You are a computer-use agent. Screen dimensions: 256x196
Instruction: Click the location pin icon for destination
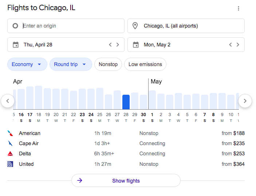[x=135, y=26]
